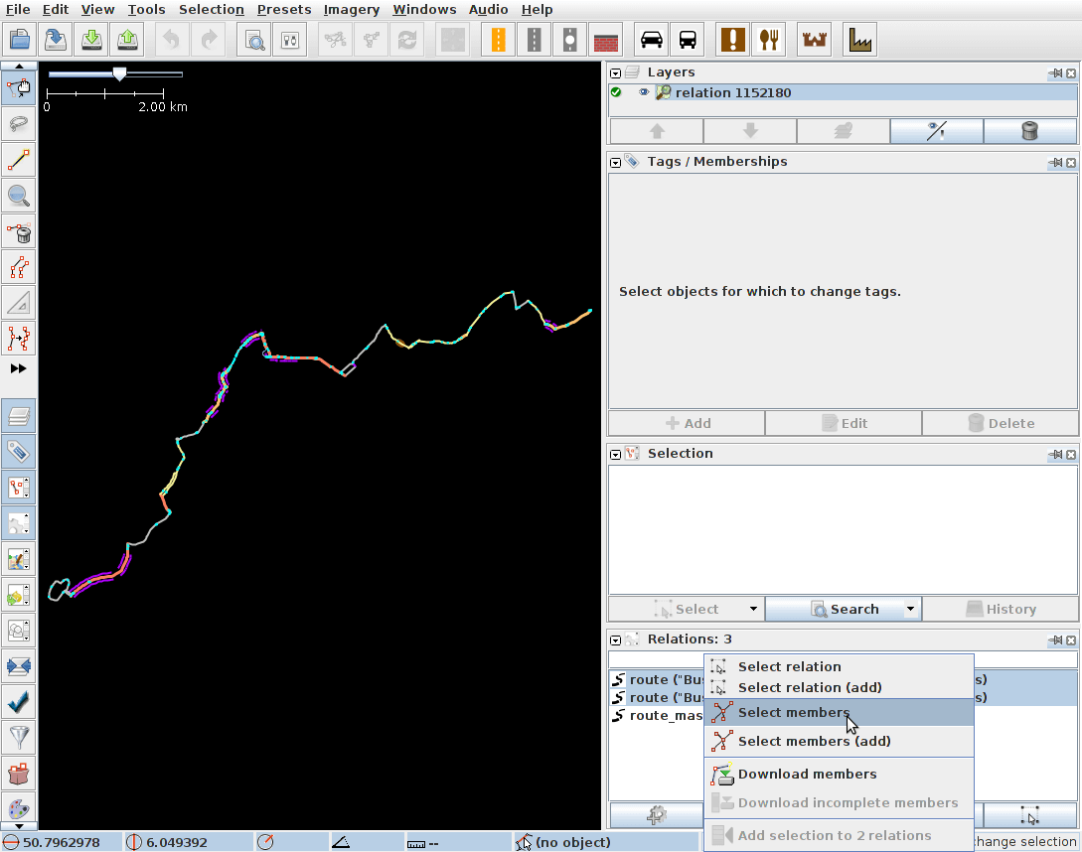Select the delete tool with trash can
1082x852 pixels.
[19, 231]
